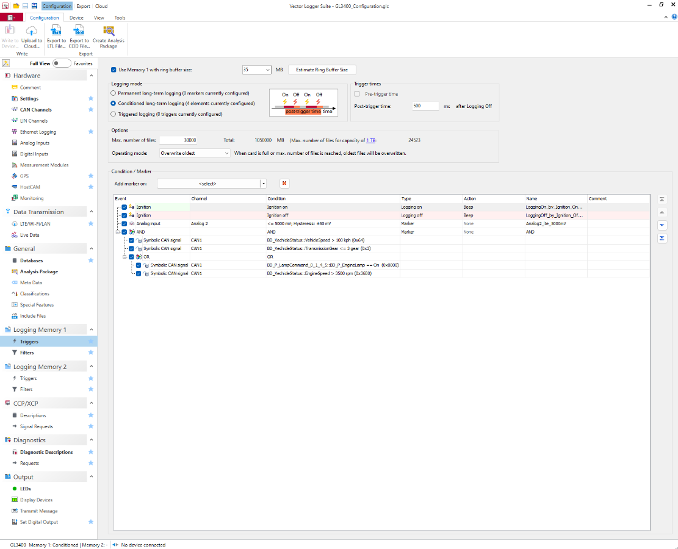
Task: Open ring buffer size dropdown
Action: pos(267,70)
